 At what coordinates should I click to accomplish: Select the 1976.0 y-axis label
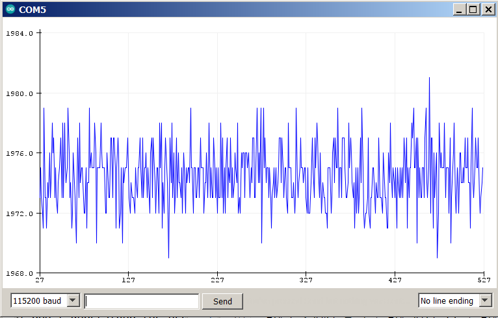point(20,154)
